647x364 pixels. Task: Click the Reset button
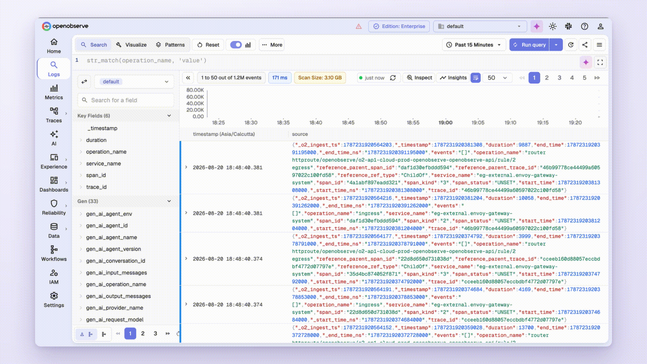[x=208, y=45]
